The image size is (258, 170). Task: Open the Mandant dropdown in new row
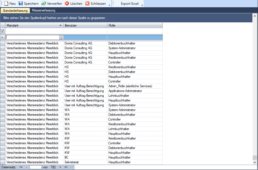click(61, 37)
